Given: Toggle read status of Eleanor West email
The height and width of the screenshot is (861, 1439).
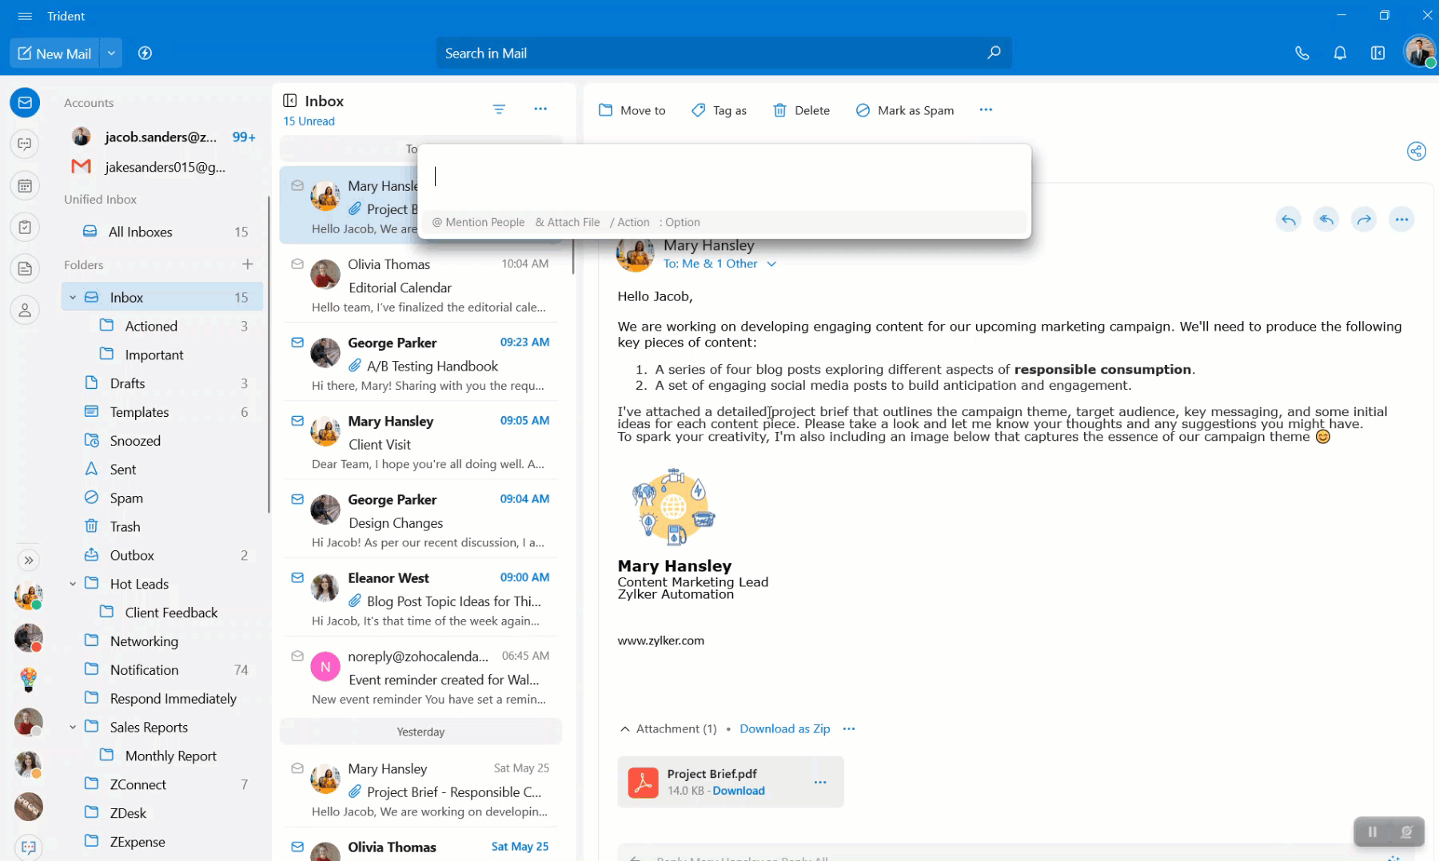Looking at the screenshot, I should 297,577.
